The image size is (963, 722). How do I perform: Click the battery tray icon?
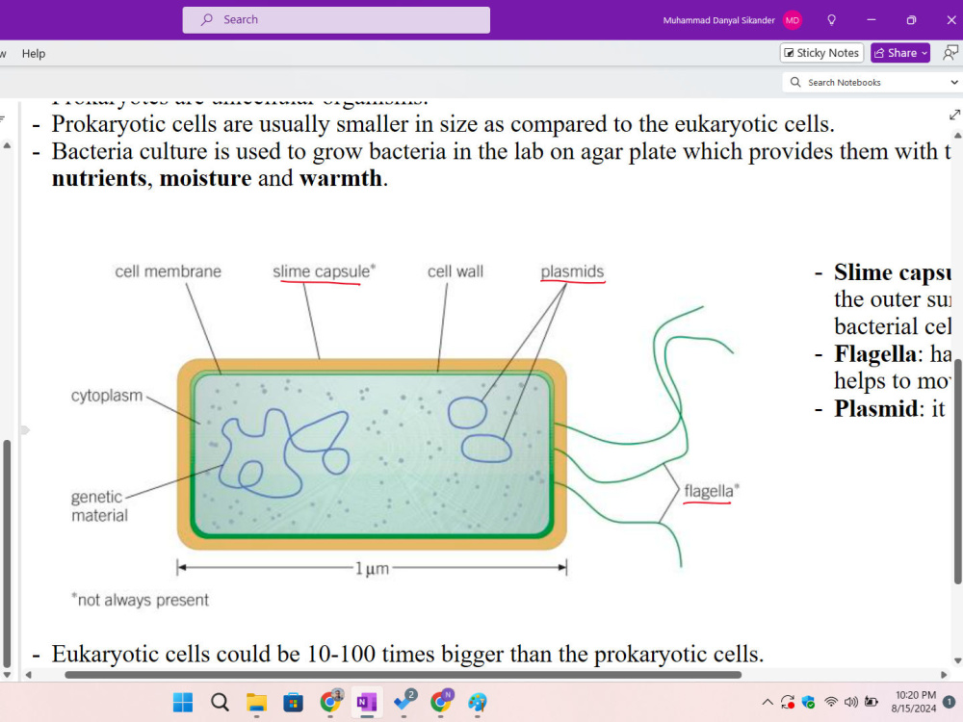(x=871, y=702)
